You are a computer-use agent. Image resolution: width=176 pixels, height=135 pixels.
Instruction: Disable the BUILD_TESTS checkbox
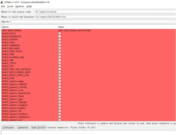click(60, 63)
